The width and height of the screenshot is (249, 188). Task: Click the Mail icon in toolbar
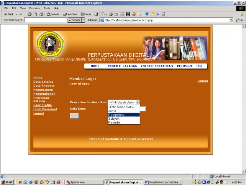104,14
